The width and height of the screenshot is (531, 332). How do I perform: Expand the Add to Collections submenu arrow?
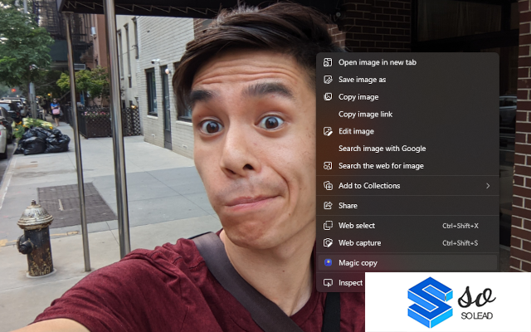(x=488, y=186)
